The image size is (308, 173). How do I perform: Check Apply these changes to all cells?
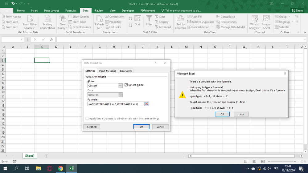pos(87,119)
